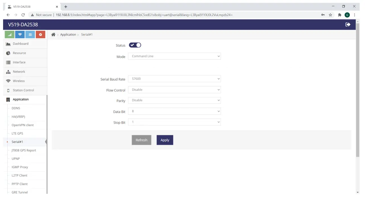Screen dimensions: 365x200
Task: Open Station Control in sidebar menu
Action: (x=25, y=90)
